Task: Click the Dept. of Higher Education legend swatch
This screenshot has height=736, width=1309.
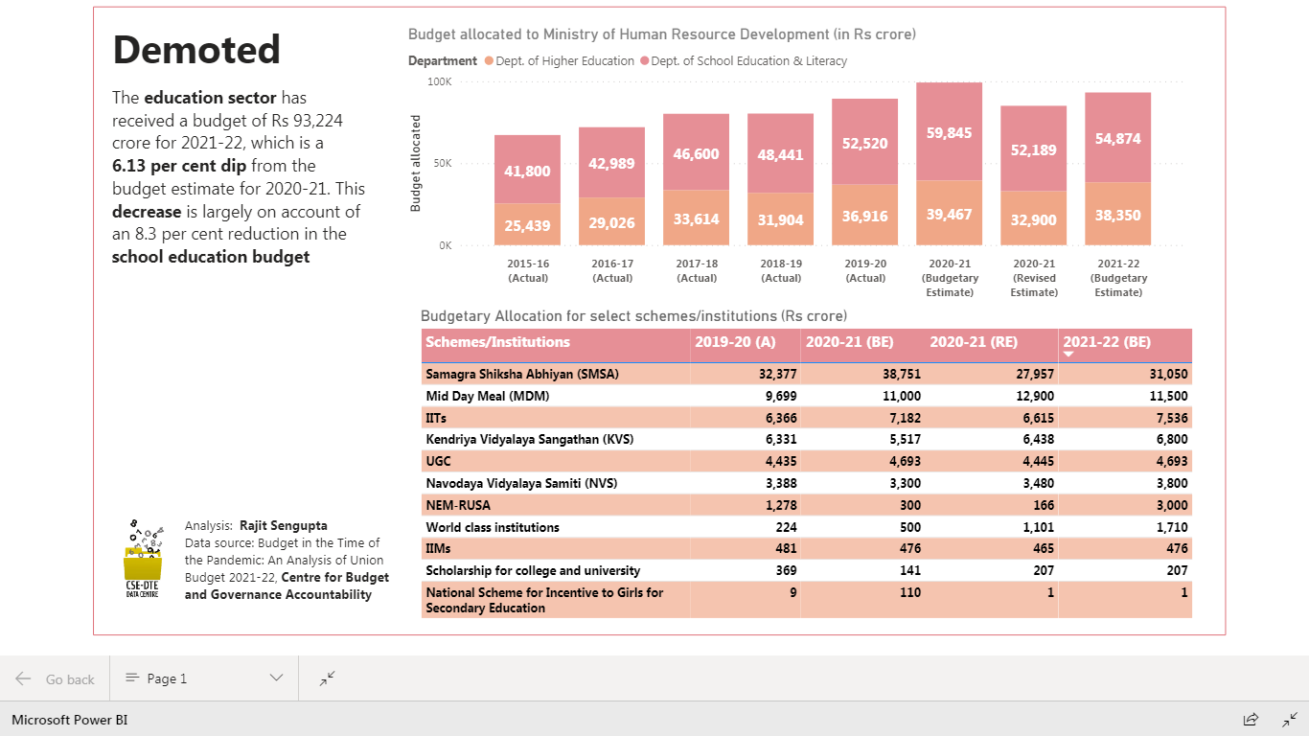Action: coord(489,60)
